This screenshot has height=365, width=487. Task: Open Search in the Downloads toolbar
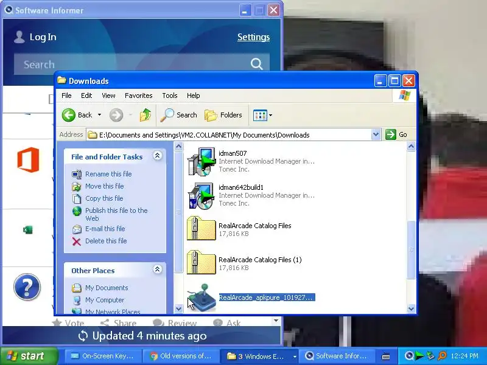(179, 115)
